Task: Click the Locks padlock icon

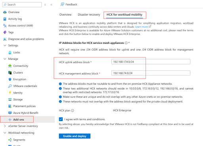Action: click(10, 53)
